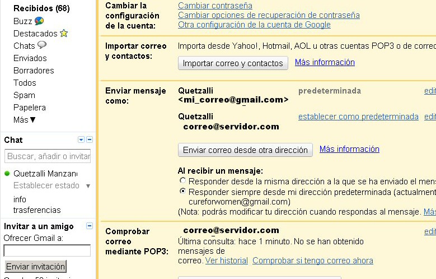This screenshot has width=436, height=279.
Task: Click the green status dot for Quetzalli
Action: pos(7,174)
